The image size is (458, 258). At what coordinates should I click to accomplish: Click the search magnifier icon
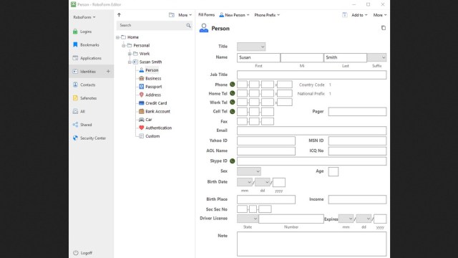pyautogui.click(x=188, y=26)
